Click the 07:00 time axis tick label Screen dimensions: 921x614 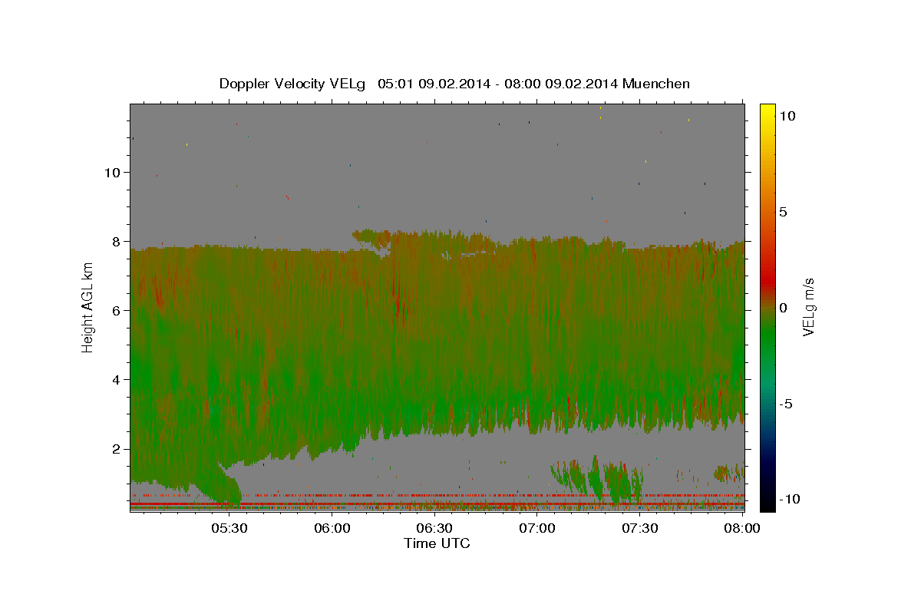coord(538,528)
